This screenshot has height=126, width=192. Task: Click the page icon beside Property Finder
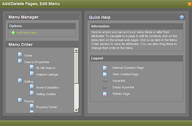32,106
